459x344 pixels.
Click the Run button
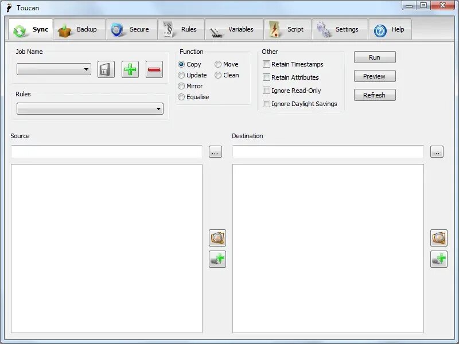click(x=374, y=57)
